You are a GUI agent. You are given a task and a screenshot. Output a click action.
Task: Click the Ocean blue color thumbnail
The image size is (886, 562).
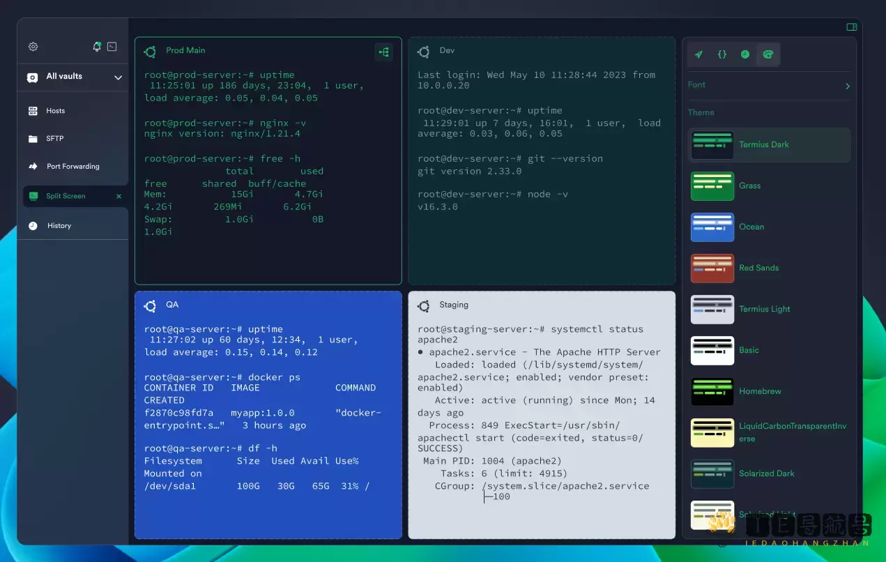(712, 227)
